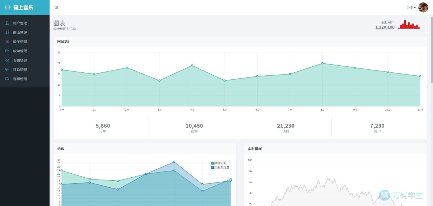Click the 倍数 chart peak point near 29
The height and width of the screenshot is (206, 433).
pyautogui.click(x=174, y=162)
